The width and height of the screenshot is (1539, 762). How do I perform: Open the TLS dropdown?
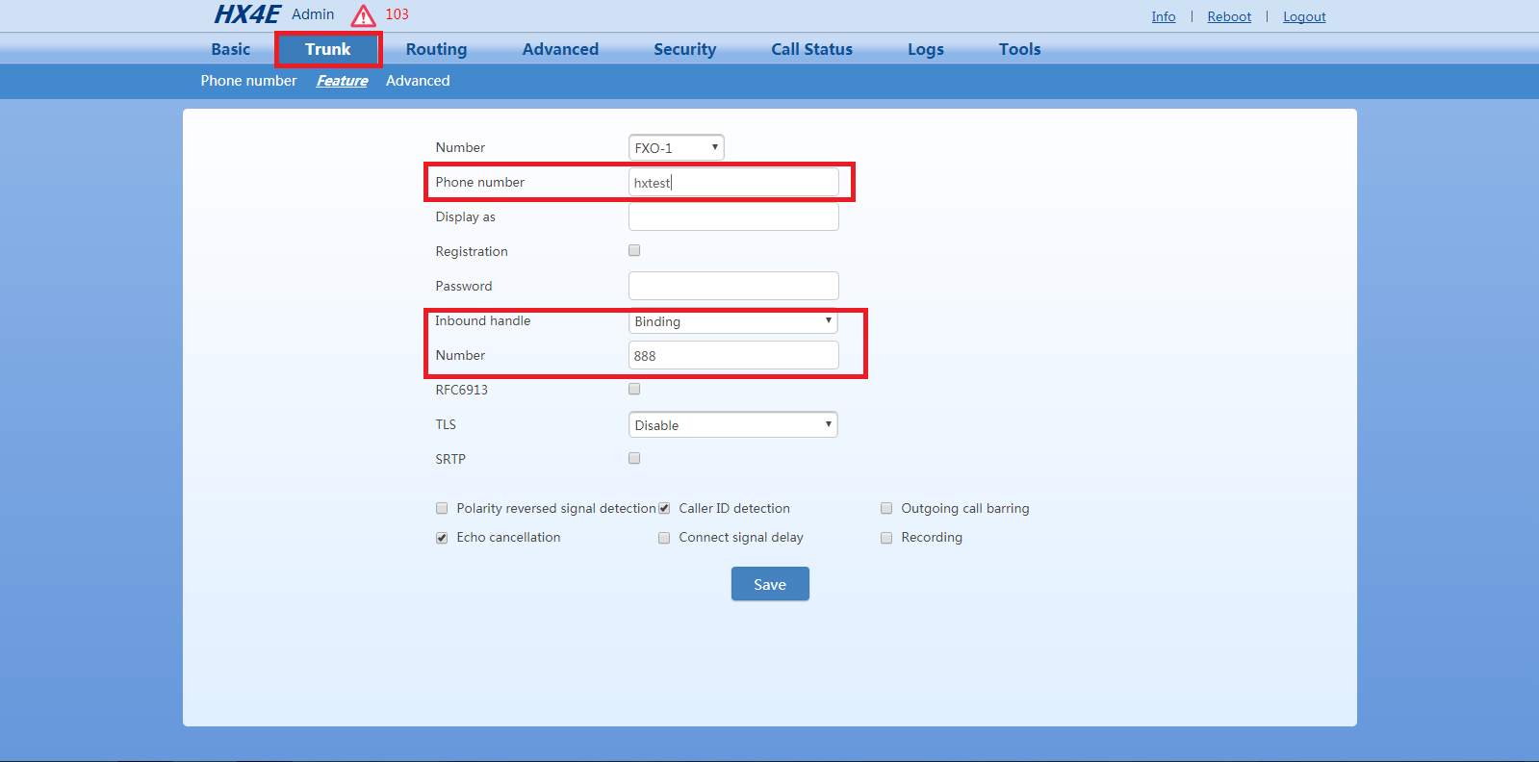pyautogui.click(x=732, y=425)
